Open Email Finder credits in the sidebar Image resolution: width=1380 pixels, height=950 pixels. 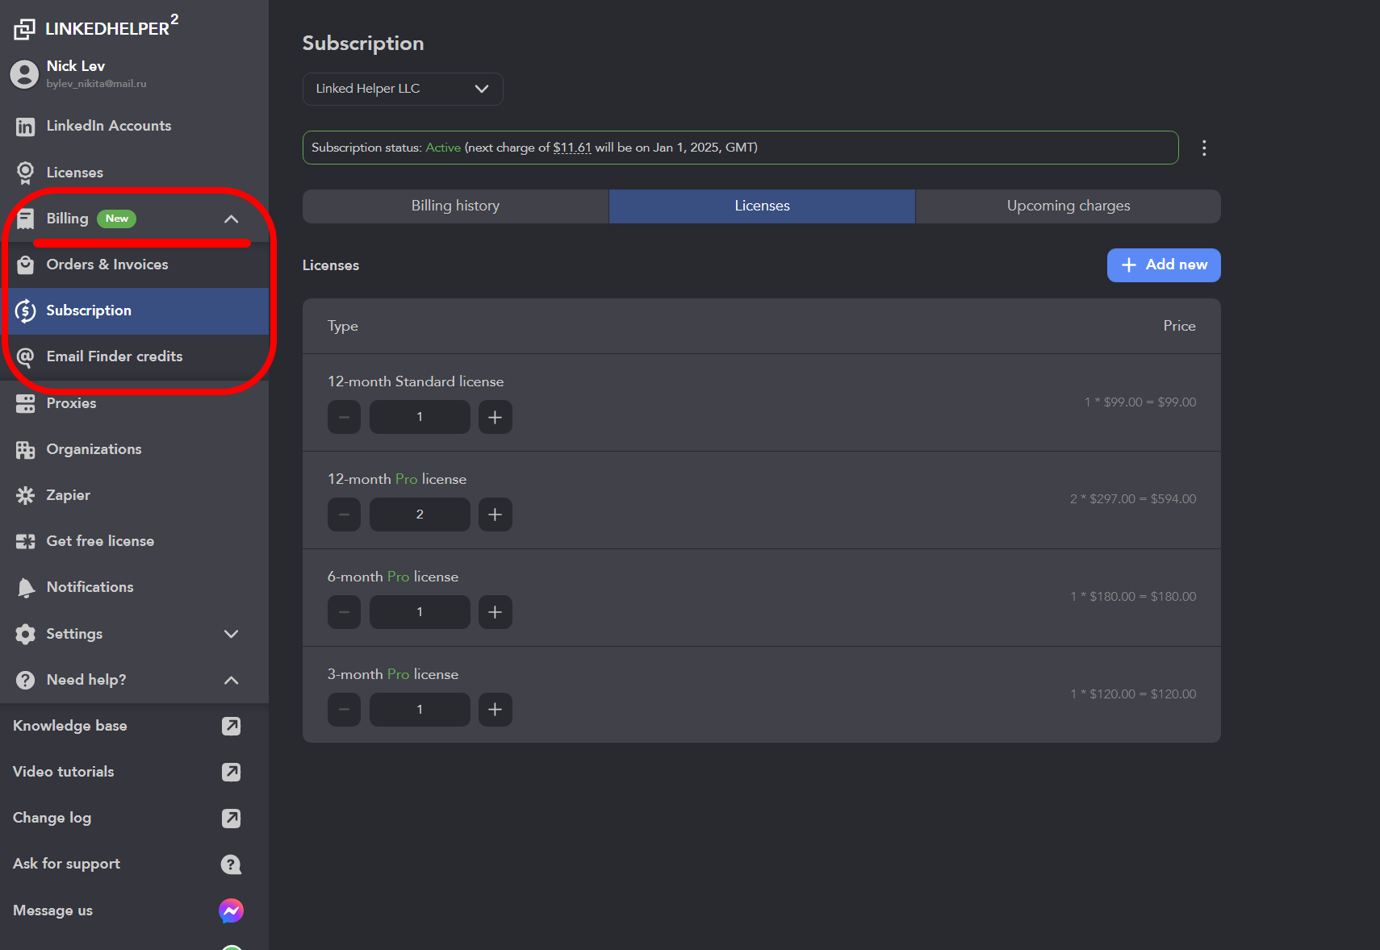(134, 356)
